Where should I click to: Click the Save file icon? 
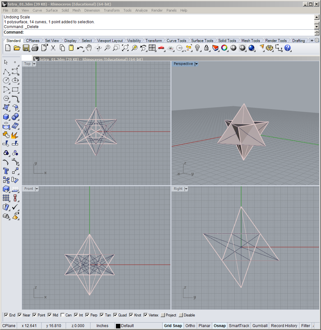(x=26, y=48)
